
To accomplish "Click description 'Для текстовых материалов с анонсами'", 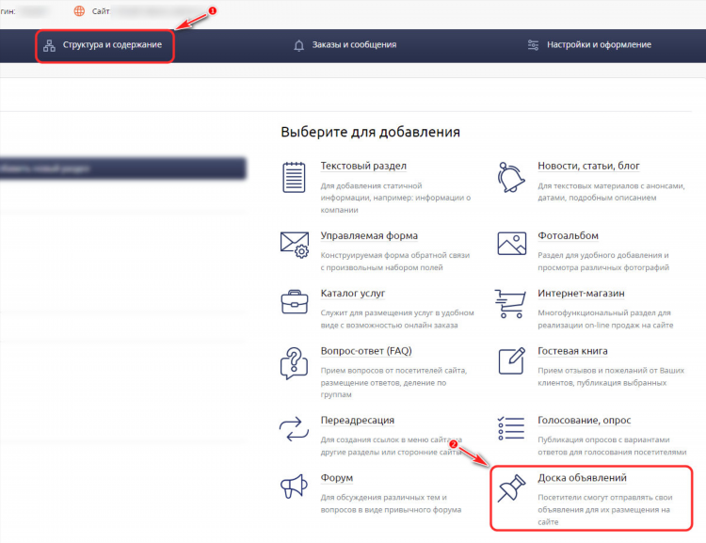I will point(611,192).
